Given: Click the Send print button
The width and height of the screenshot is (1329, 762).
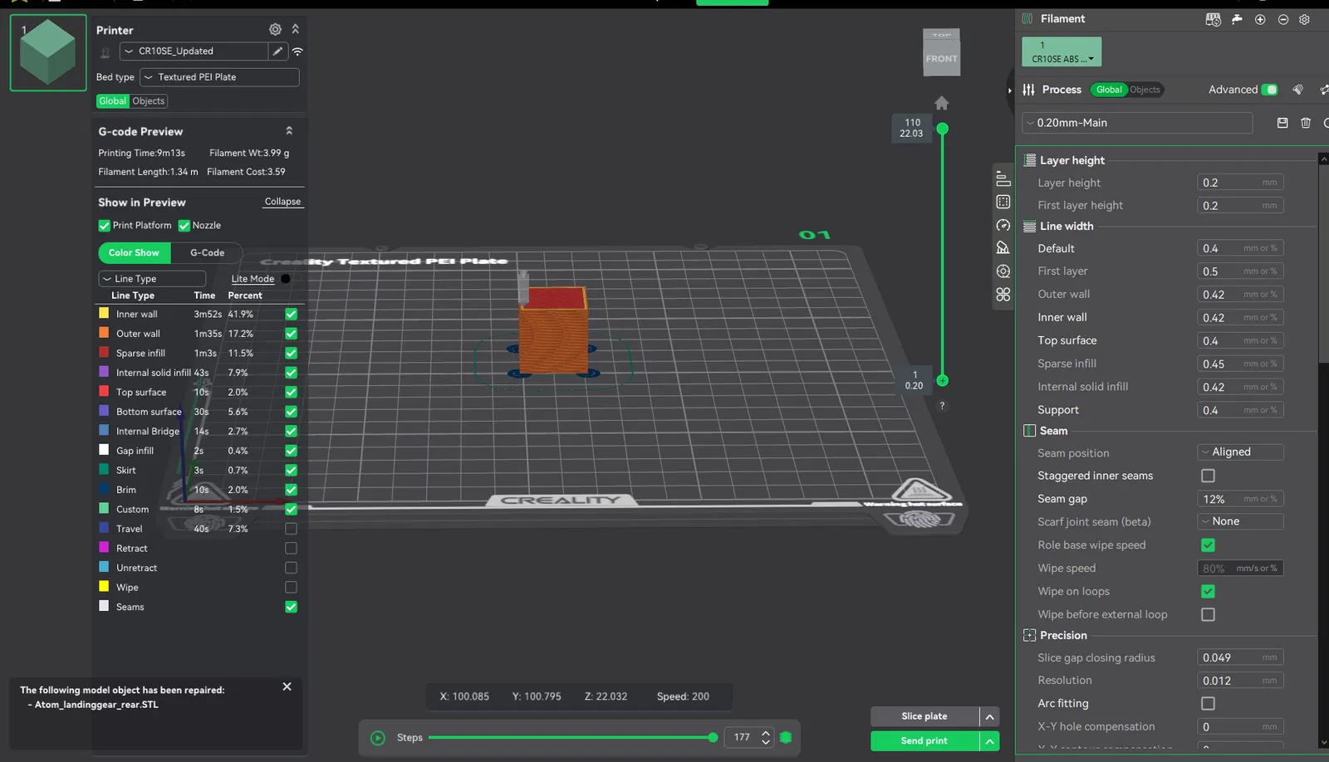Looking at the screenshot, I should point(924,741).
